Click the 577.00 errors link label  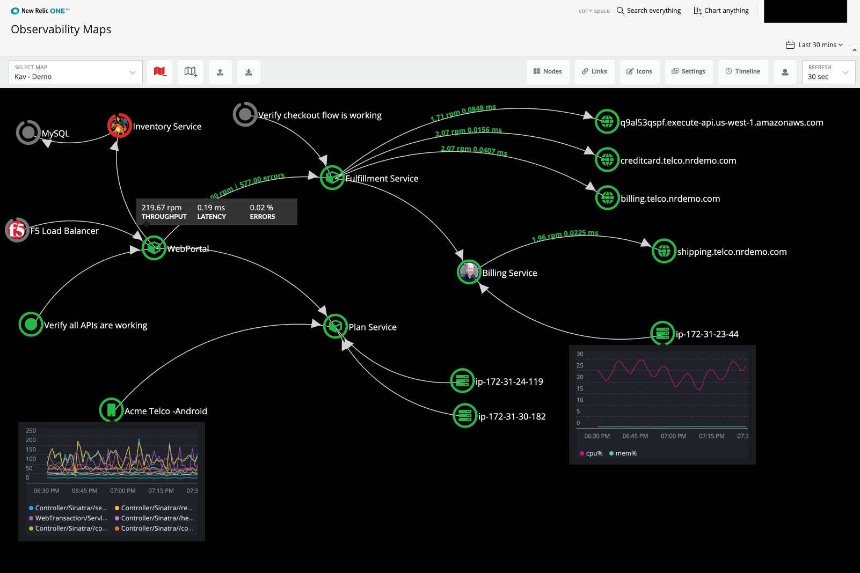[262, 180]
